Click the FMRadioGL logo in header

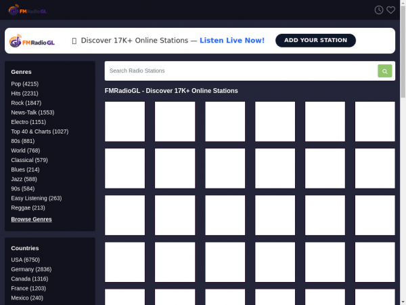click(28, 10)
